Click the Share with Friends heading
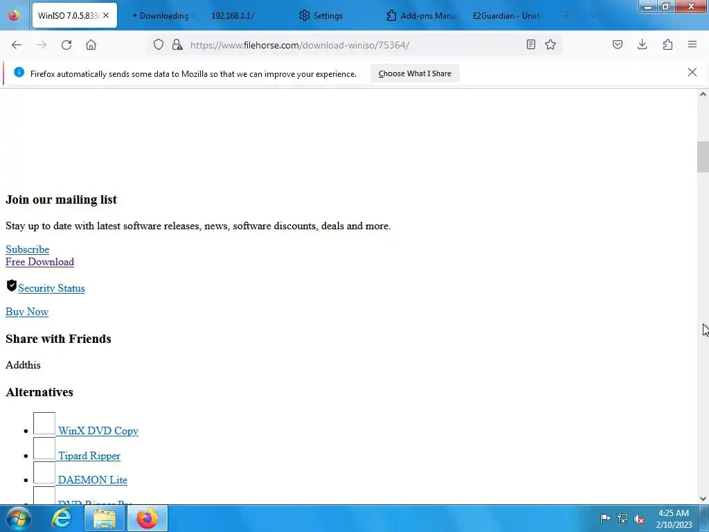 coord(58,339)
